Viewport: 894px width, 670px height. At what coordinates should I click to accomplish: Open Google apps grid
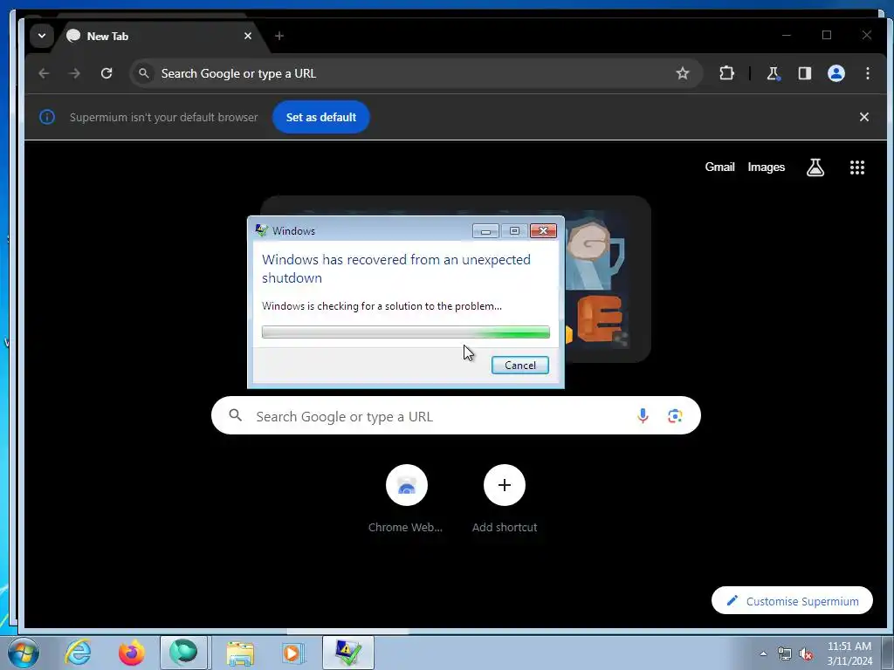(857, 167)
